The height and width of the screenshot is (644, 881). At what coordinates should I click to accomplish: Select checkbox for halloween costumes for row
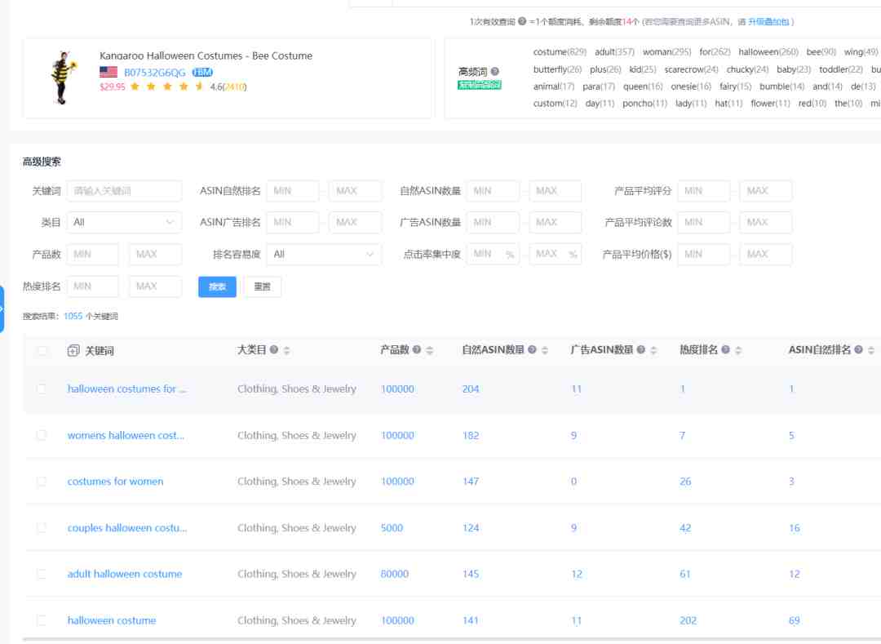[42, 389]
